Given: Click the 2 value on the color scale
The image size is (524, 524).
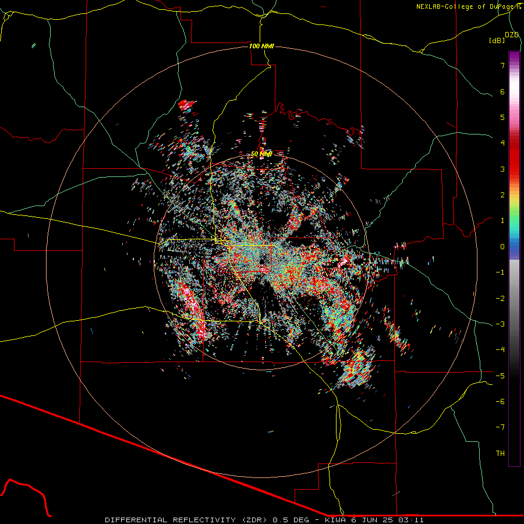Looking at the screenshot, I should pos(502,195).
